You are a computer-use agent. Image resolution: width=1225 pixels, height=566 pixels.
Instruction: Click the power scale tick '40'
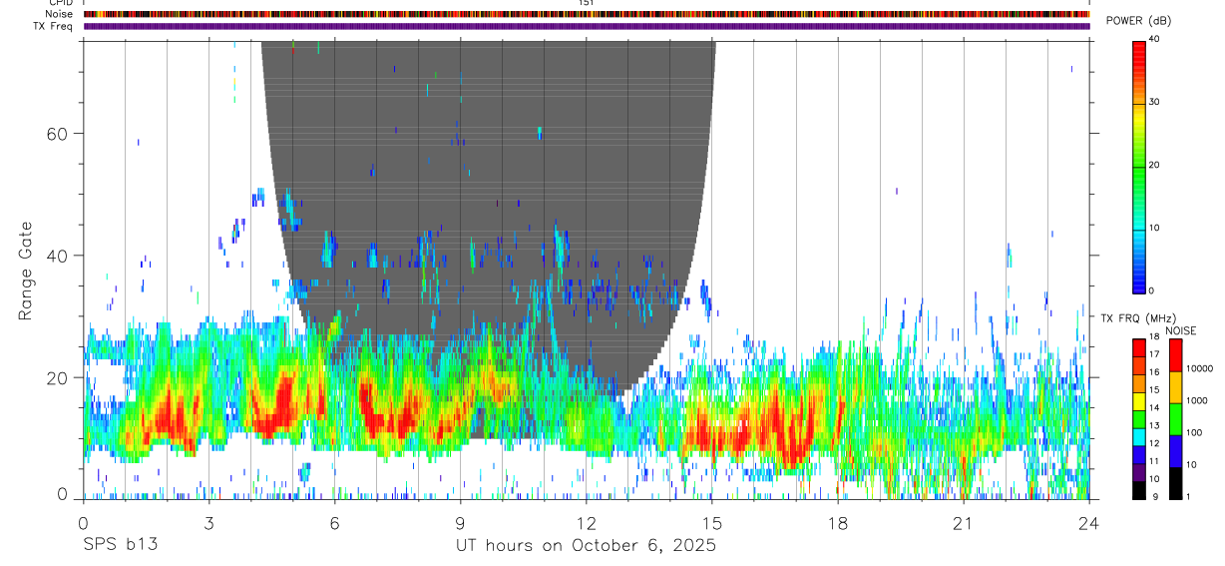1154,40
